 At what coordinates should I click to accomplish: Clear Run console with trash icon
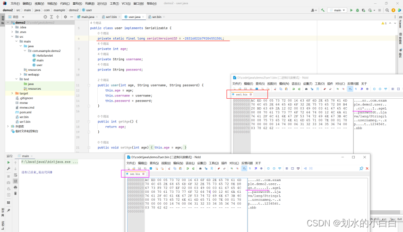click(x=16, y=193)
